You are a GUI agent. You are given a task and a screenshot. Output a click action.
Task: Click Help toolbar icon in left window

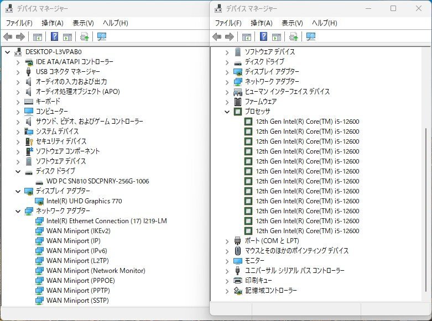55,37
